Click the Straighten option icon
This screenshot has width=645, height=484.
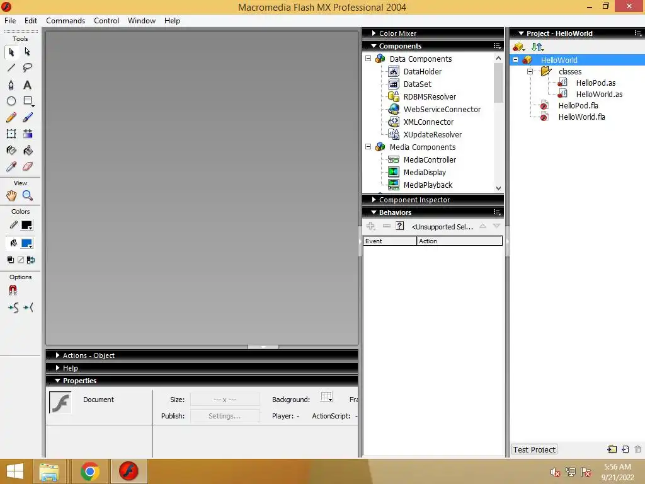[x=28, y=308]
